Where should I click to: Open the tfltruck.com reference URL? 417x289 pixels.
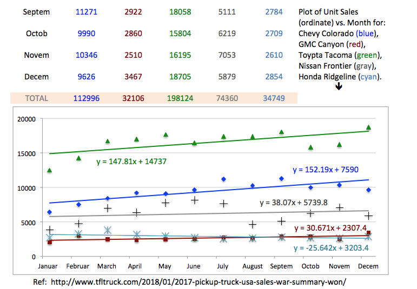[x=198, y=282]
